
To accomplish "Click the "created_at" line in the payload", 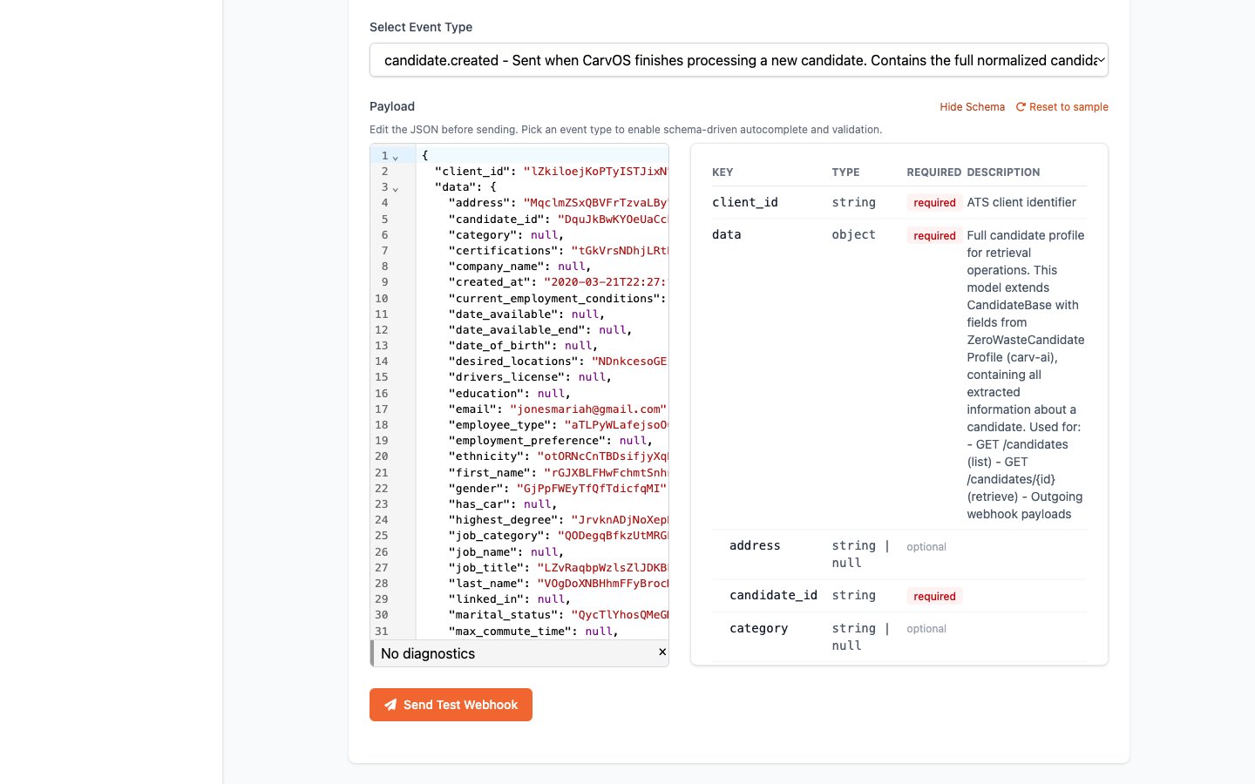I will [542, 282].
